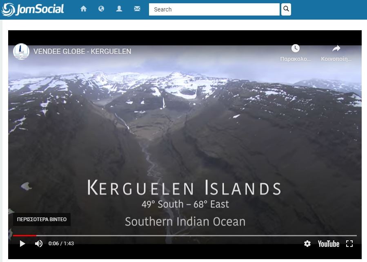Click the ΠΕΡΙΣΣΟΤΕΡΑ ΒΙΝΤΕΟ button
The height and width of the screenshot is (262, 367).
[42, 219]
